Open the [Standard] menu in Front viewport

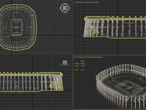point(86,2)
